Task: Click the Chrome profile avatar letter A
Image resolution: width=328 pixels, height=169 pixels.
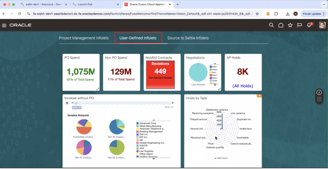Action: click(295, 14)
